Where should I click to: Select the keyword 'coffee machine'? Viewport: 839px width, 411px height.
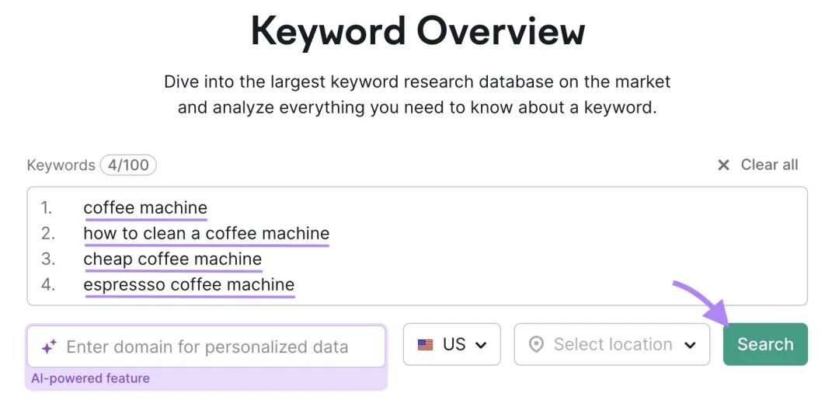(145, 207)
